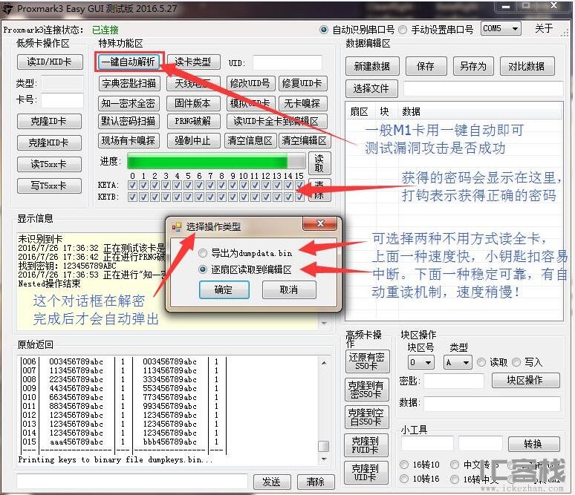This screenshot has height=495, width=575.
Task: Select the 10转16 radio button
Action: pos(404,479)
